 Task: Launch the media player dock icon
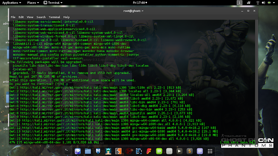tap(179, 151)
